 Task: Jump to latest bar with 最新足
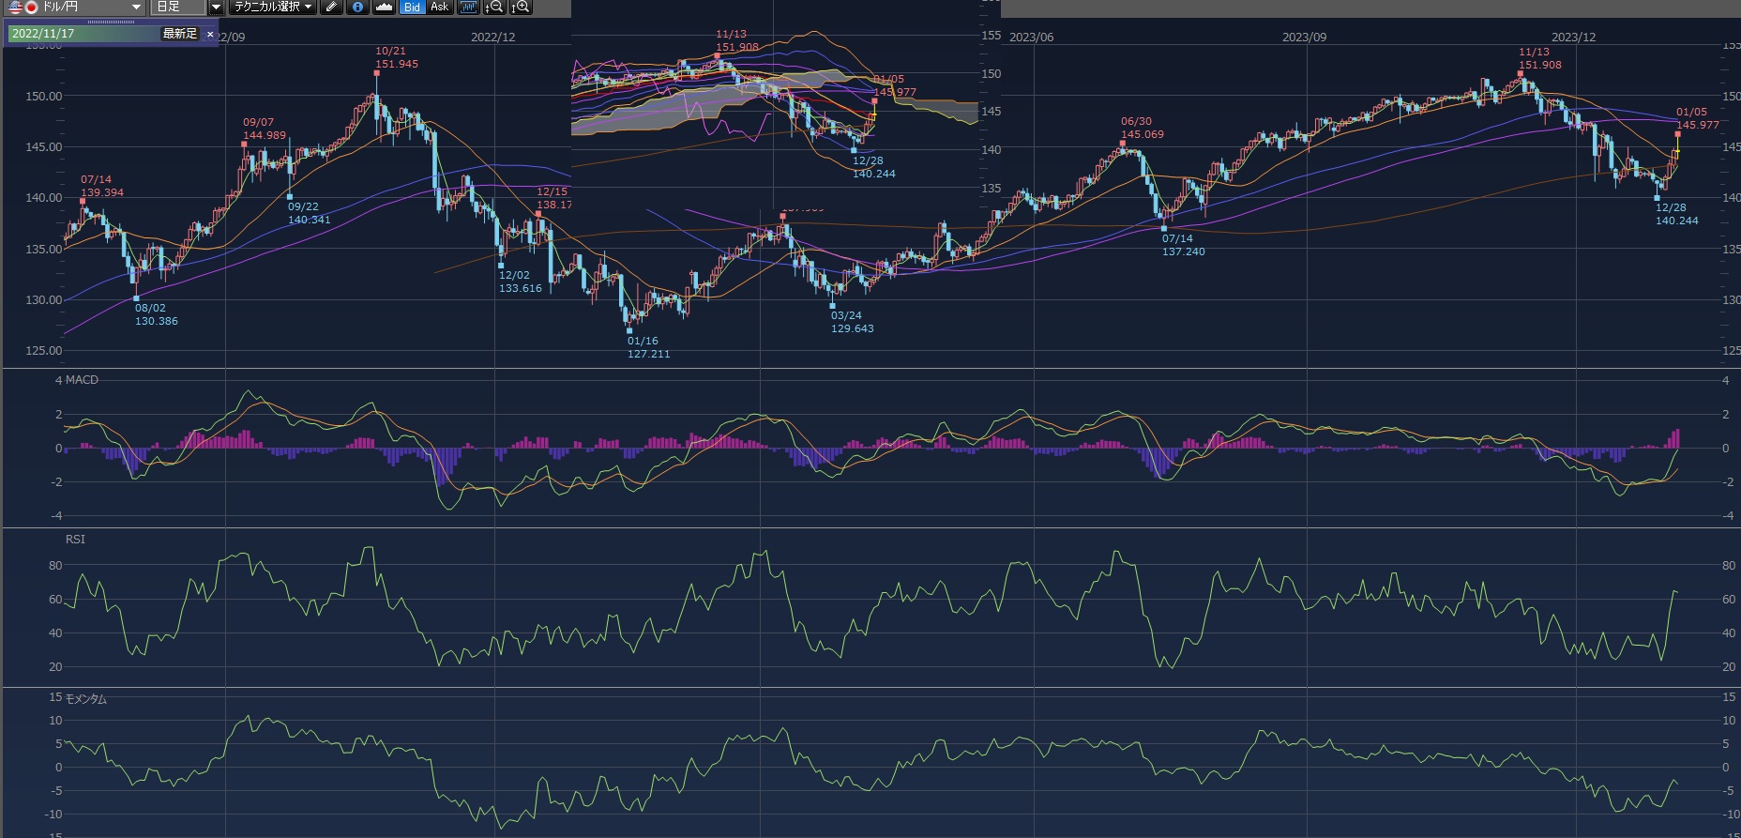click(x=180, y=34)
